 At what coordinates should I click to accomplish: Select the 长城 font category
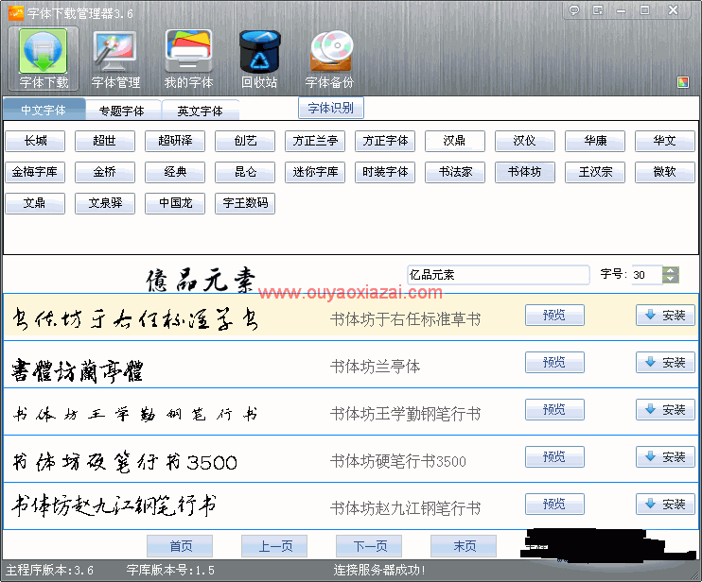35,141
